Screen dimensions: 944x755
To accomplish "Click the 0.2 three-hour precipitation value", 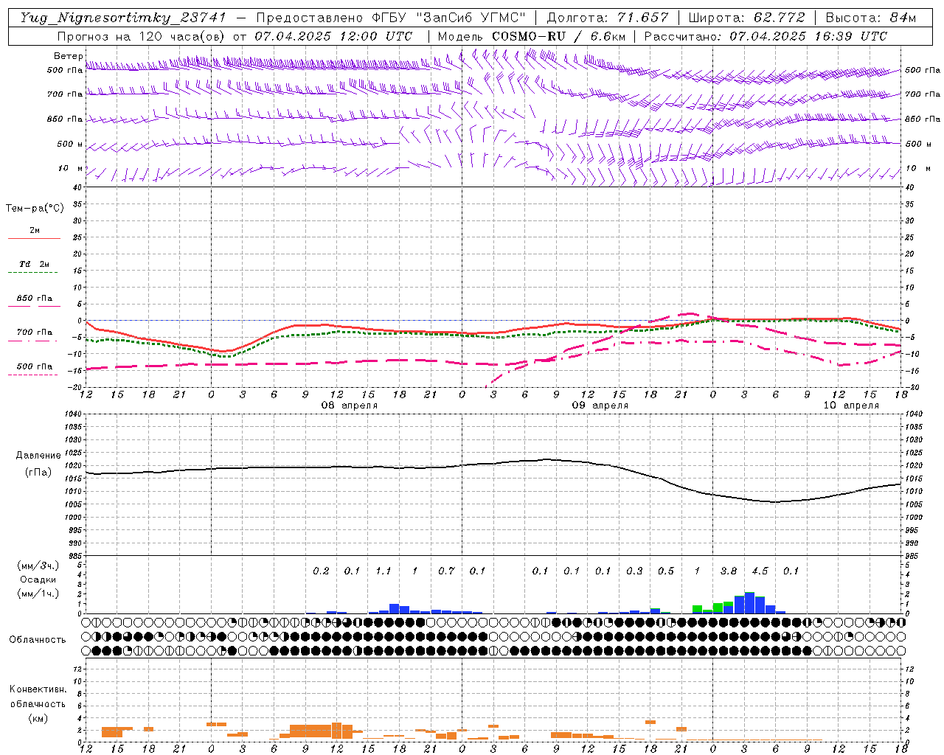I will pyautogui.click(x=321, y=571).
